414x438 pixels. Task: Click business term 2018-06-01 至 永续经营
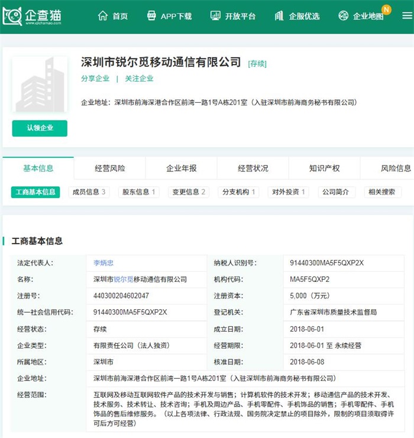[x=326, y=346]
